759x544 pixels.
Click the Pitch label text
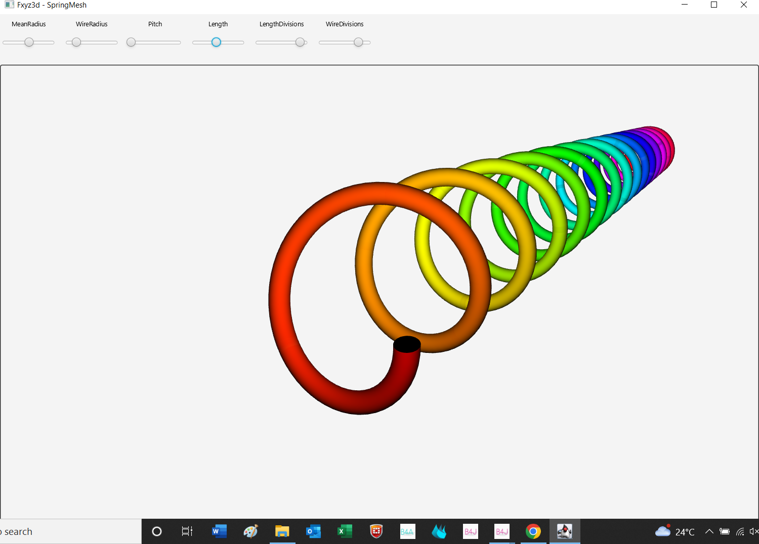tap(155, 24)
